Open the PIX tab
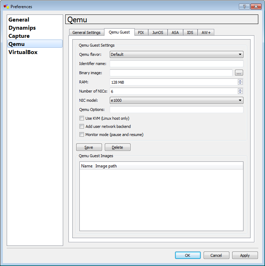This screenshot has height=266, width=265. coord(141,32)
